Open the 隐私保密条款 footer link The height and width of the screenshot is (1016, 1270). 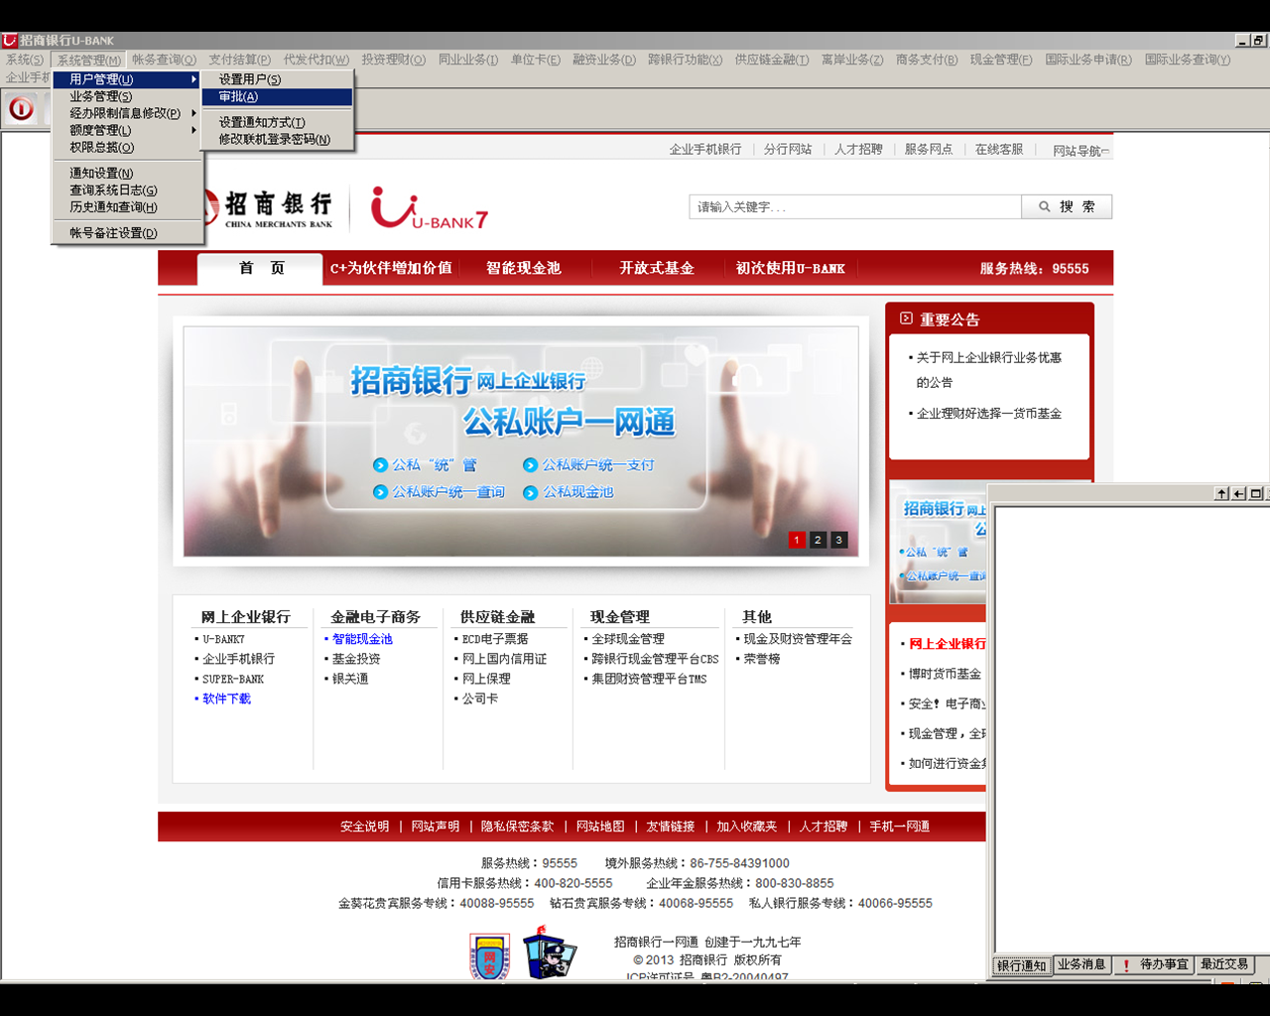[517, 826]
